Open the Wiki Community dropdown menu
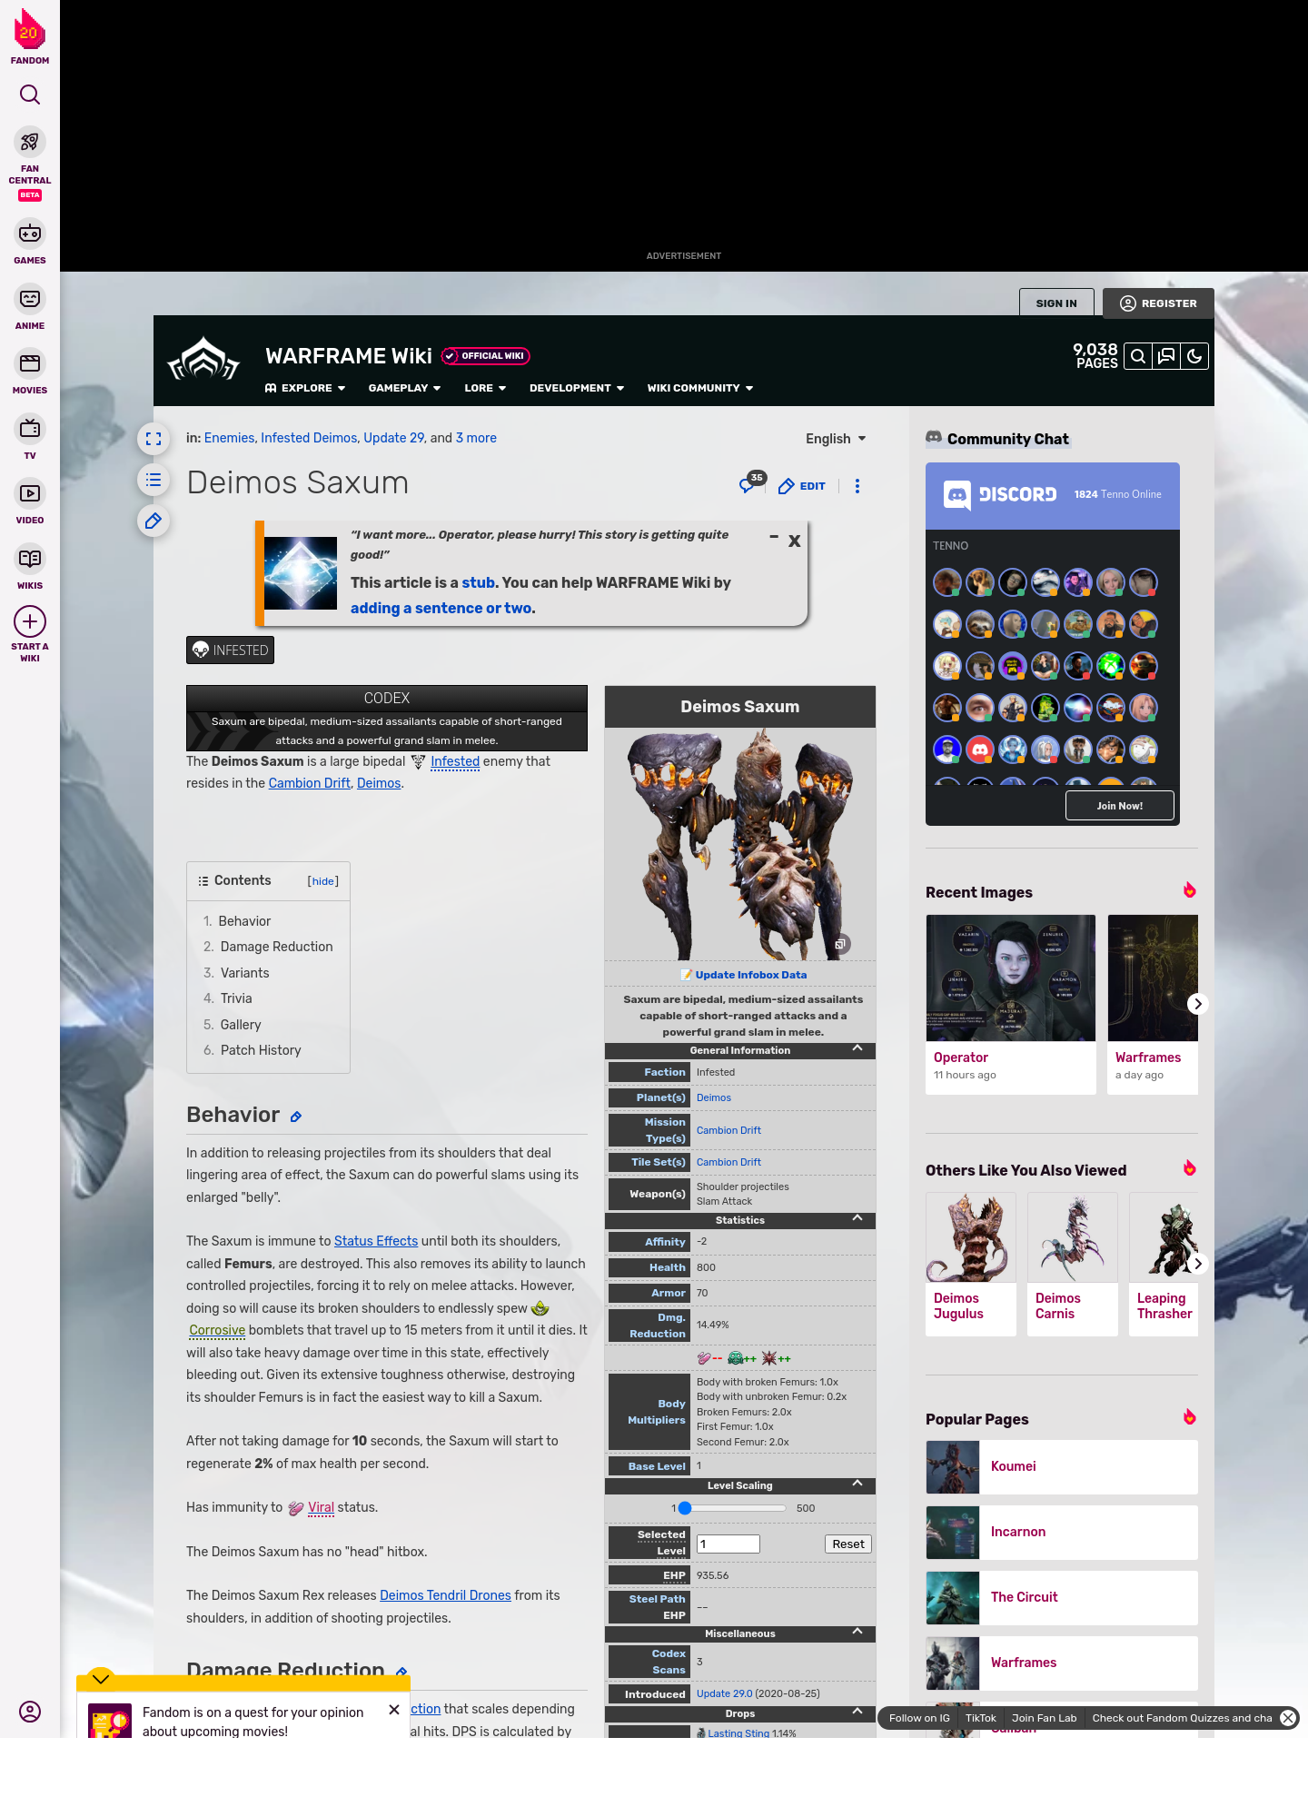 pyautogui.click(x=700, y=388)
